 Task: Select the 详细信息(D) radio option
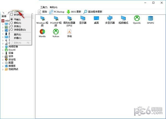tap(12, 30)
